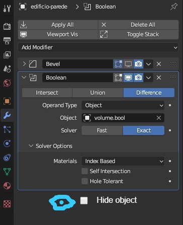Grab the Bevel modifier drag handle
This screenshot has height=225, width=183.
(x=173, y=64)
